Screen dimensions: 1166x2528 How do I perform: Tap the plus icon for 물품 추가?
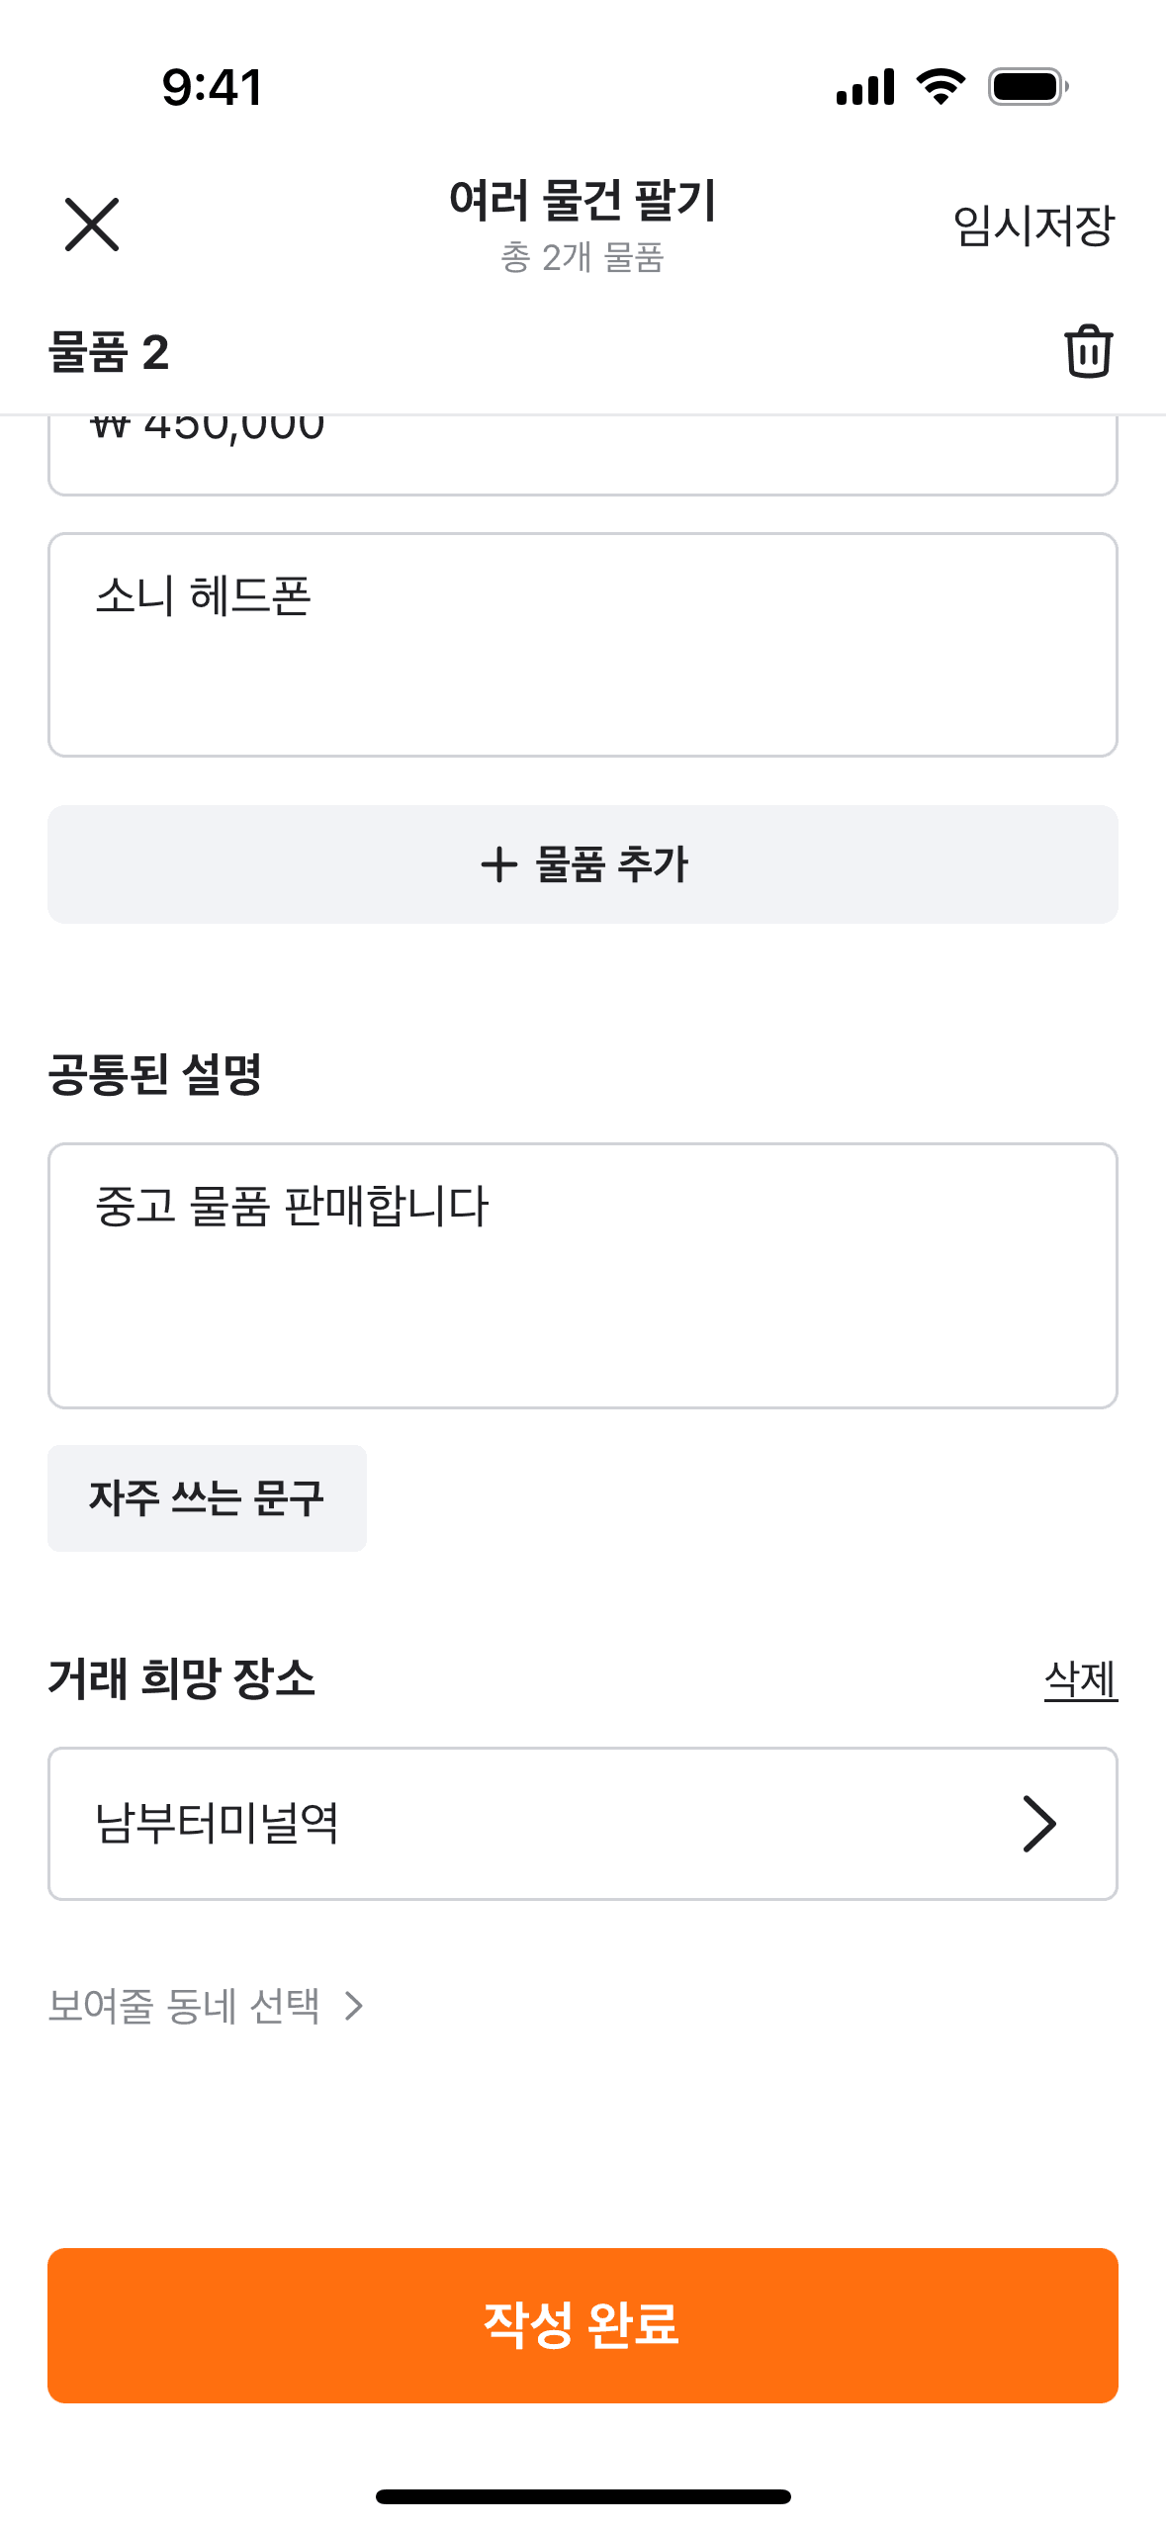(499, 864)
